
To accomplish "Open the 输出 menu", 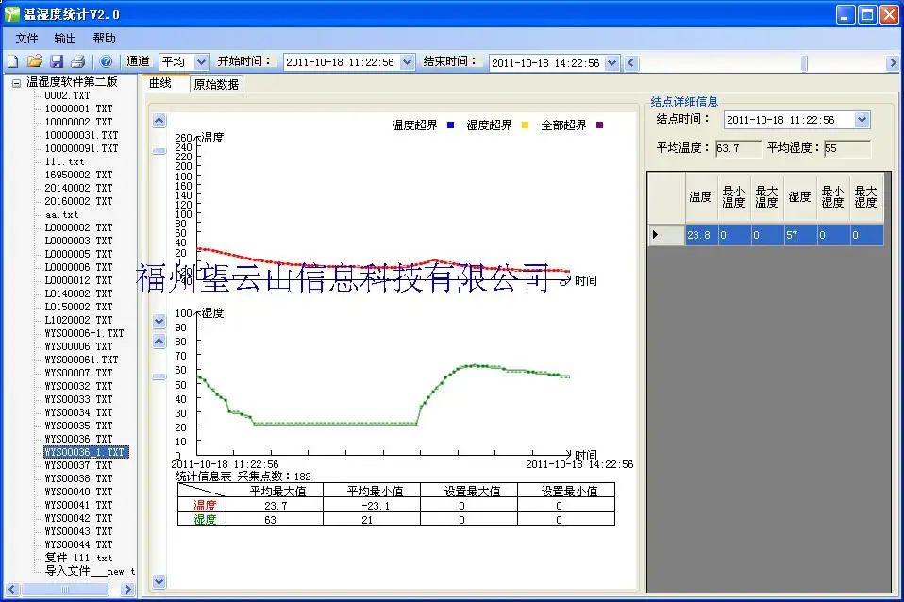I will coord(65,38).
